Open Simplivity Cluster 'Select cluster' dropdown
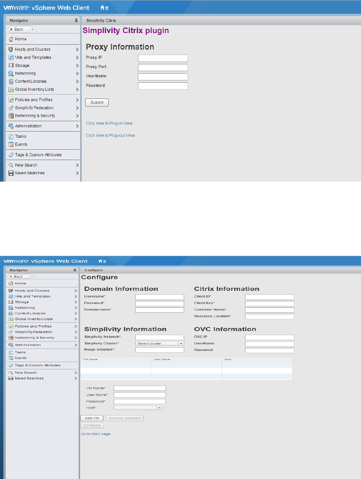The image size is (361, 479). [x=160, y=344]
